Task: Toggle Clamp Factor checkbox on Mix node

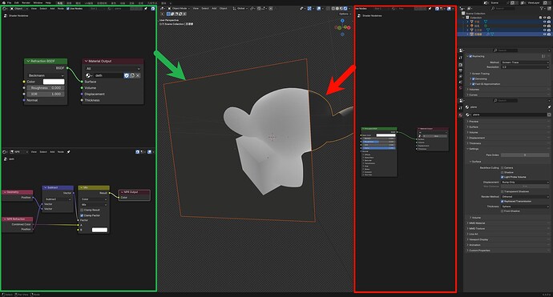Action: click(x=82, y=215)
